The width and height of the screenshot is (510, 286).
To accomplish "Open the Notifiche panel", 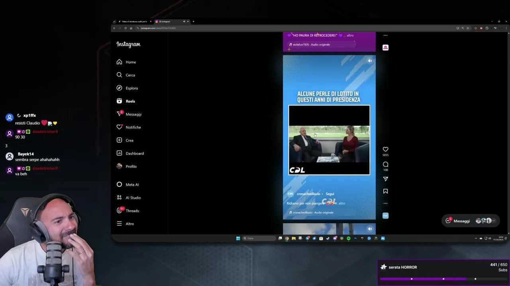I will (x=129, y=127).
